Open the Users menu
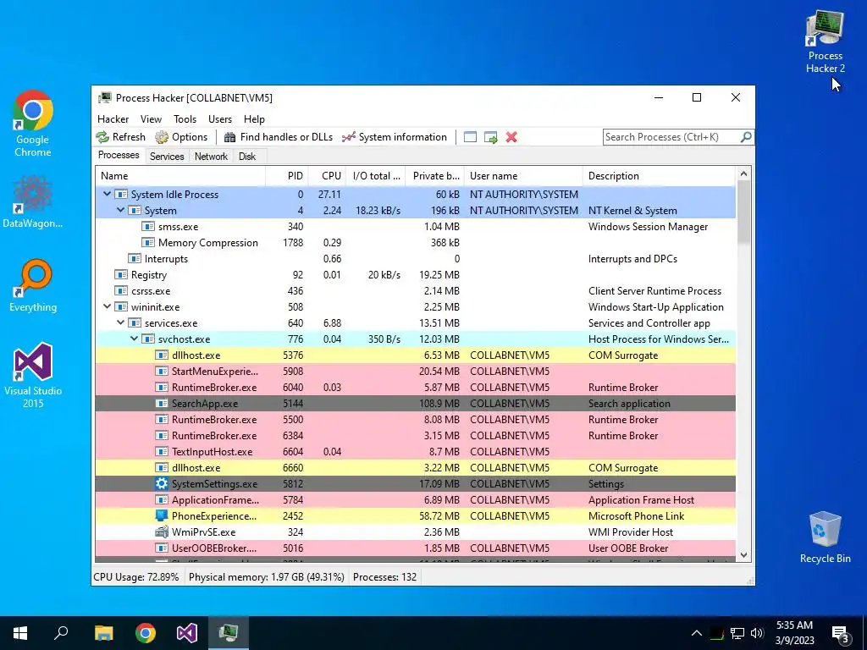867x650 pixels. point(220,118)
